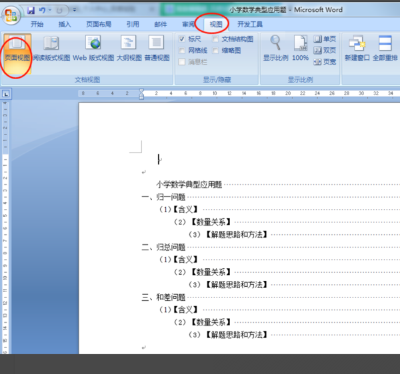Click the tab stop selector at ruler corner

(6, 94)
